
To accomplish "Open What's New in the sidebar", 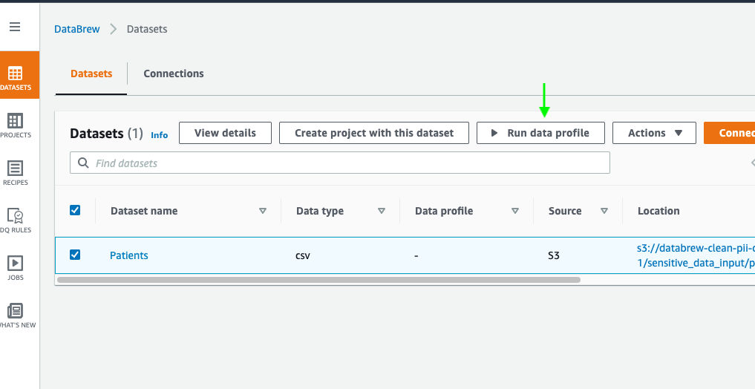I will (x=15, y=316).
